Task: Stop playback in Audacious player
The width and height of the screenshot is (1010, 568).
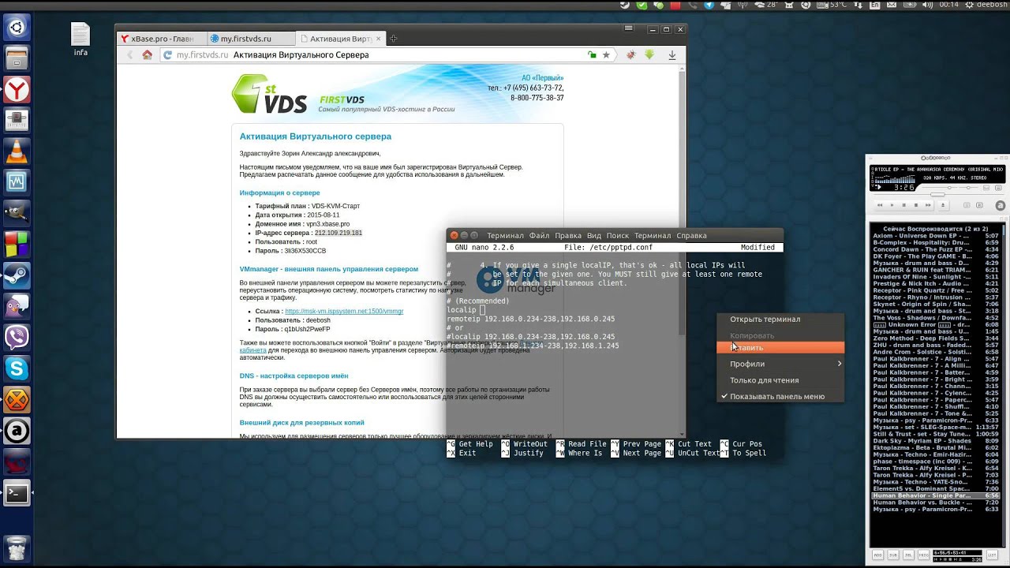Action: point(916,205)
